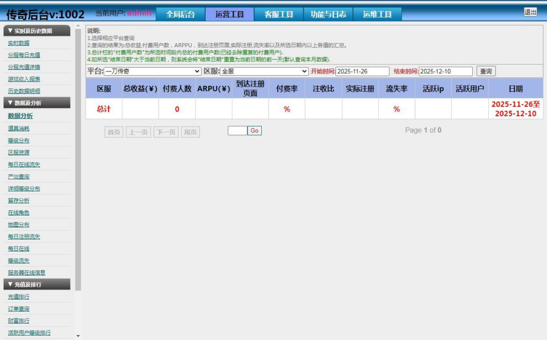Open the 订单查询 order lookup page

(x=19, y=309)
